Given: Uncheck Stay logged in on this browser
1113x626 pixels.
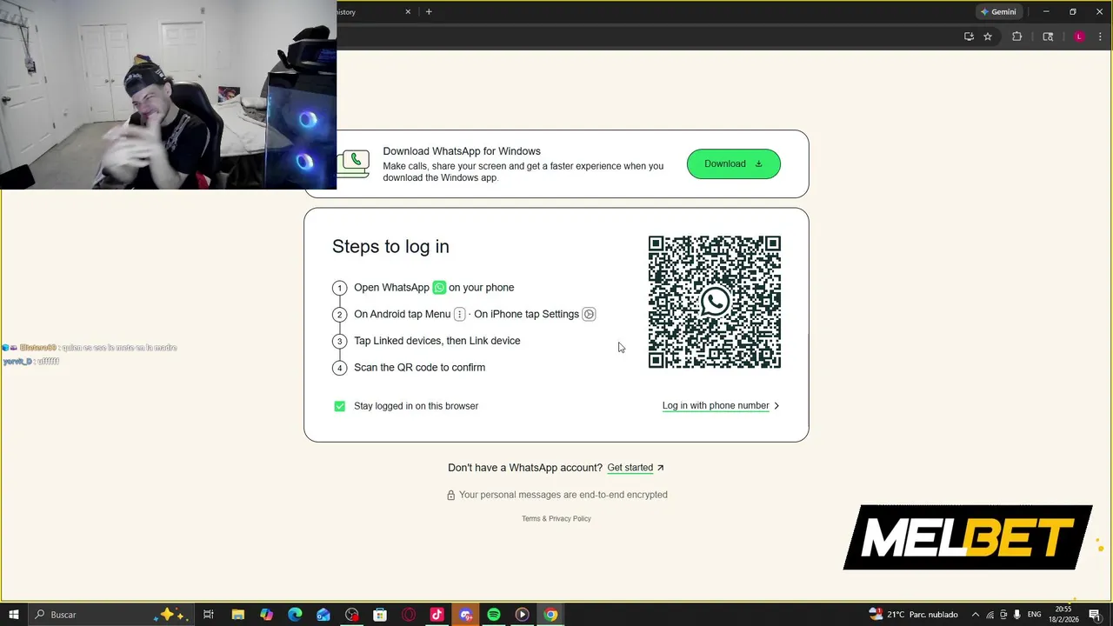Looking at the screenshot, I should pyautogui.click(x=340, y=406).
